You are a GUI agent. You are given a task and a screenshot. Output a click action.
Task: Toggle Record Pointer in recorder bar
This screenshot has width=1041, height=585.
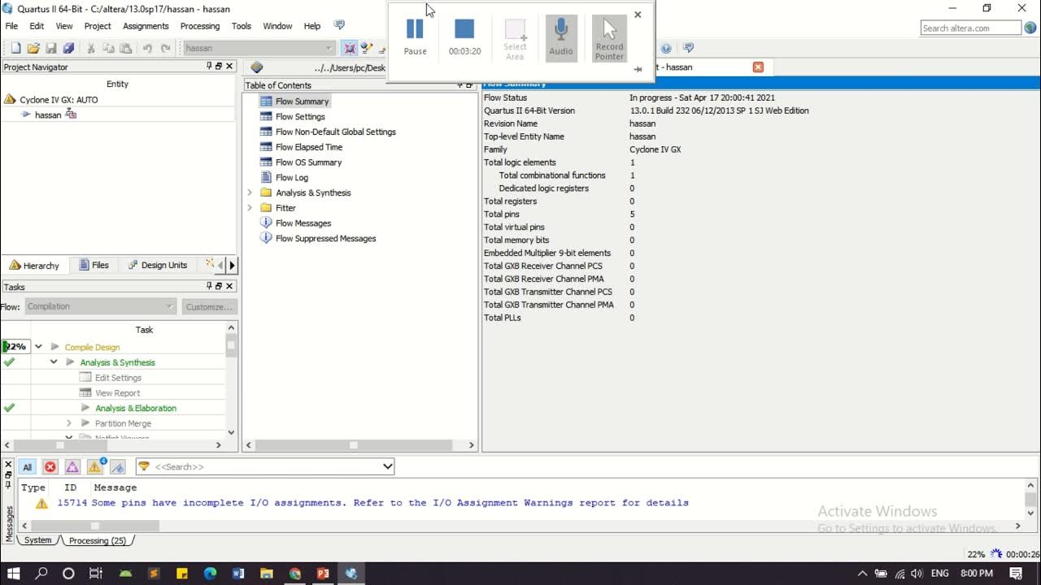(609, 37)
